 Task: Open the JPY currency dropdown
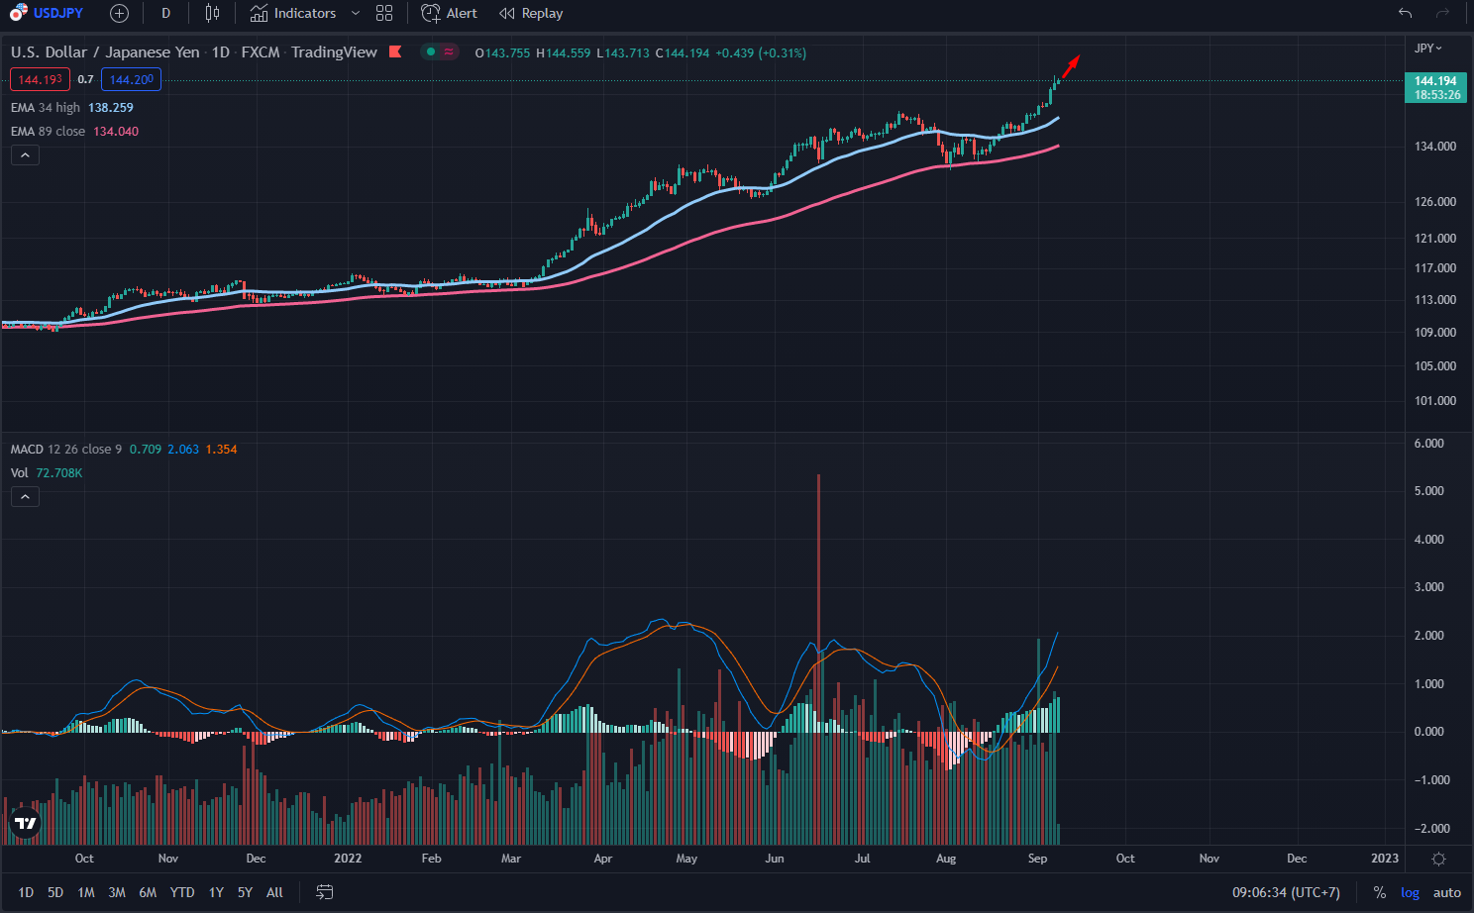pyautogui.click(x=1427, y=49)
